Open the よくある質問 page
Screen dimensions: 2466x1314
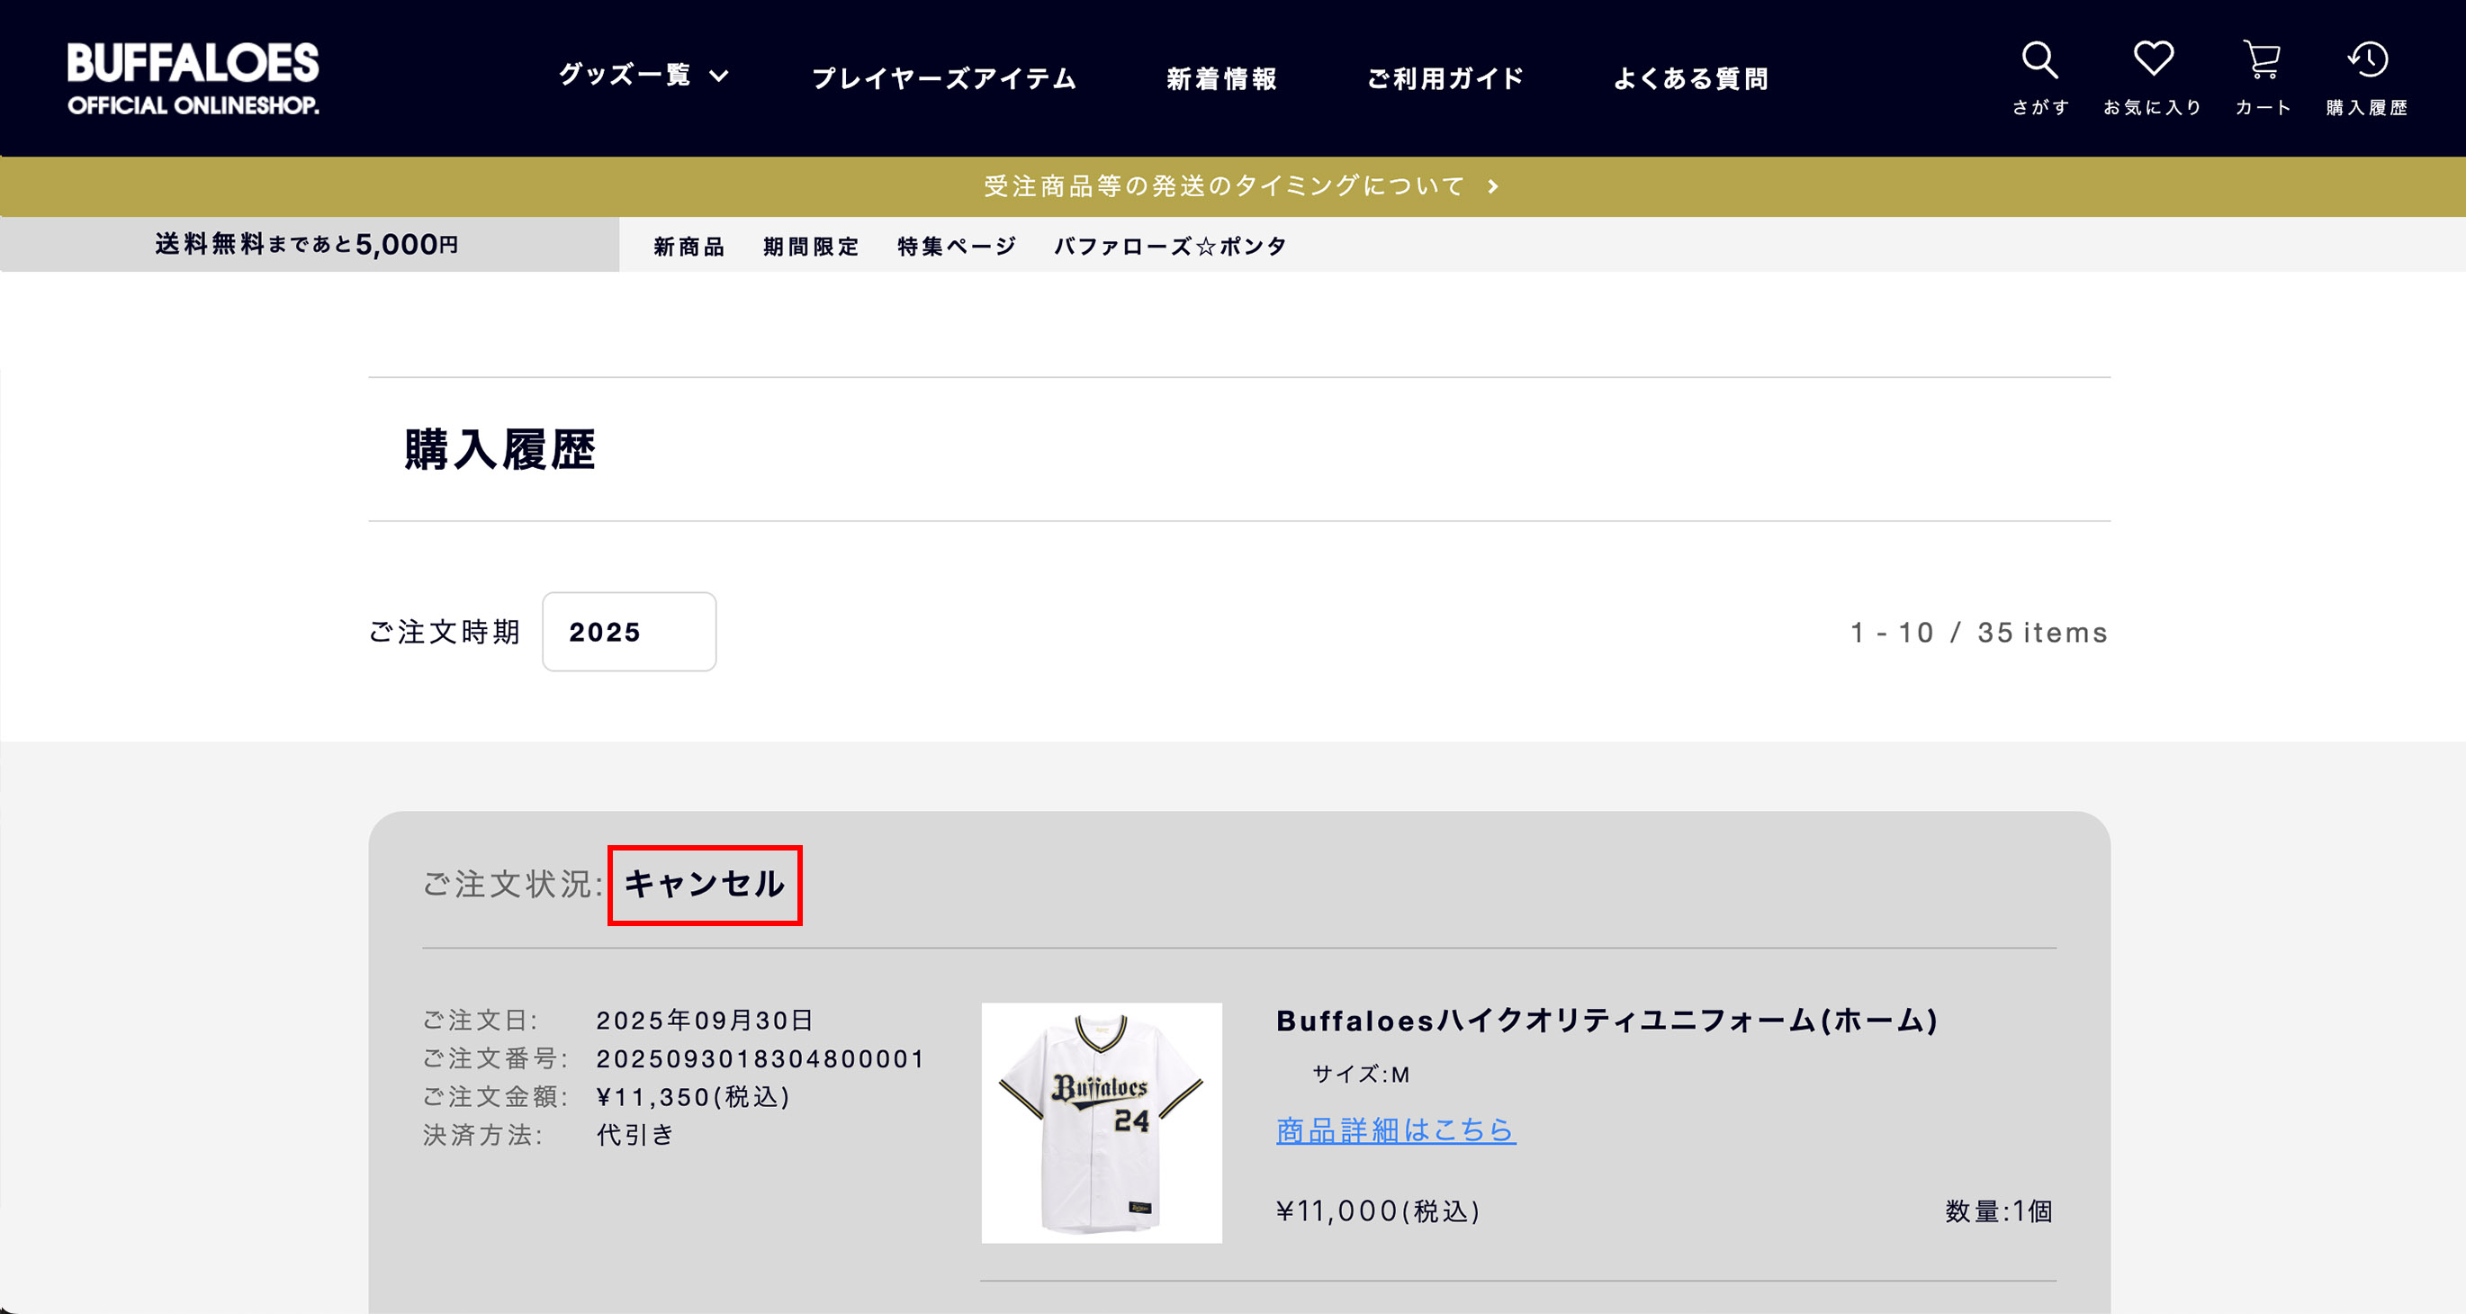[x=1690, y=78]
